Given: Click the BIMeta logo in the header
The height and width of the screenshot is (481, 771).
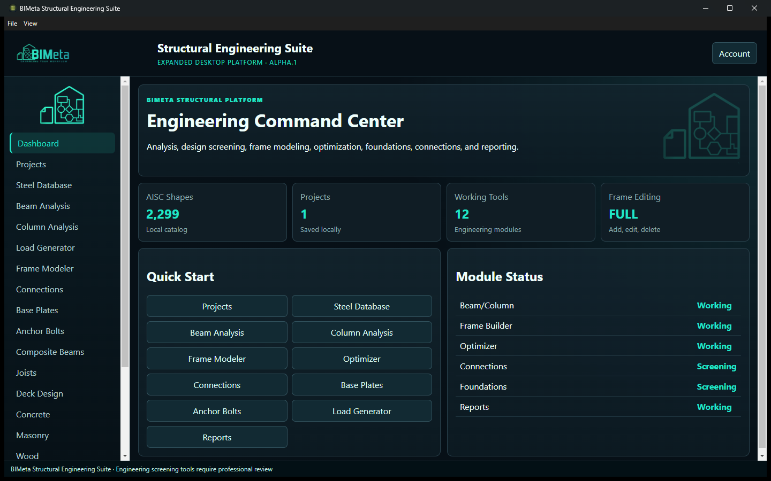Looking at the screenshot, I should pos(43,53).
